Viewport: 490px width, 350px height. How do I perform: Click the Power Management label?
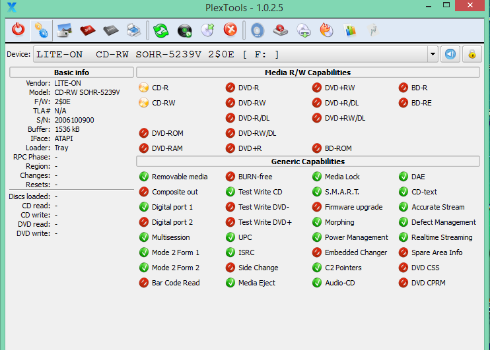point(357,237)
